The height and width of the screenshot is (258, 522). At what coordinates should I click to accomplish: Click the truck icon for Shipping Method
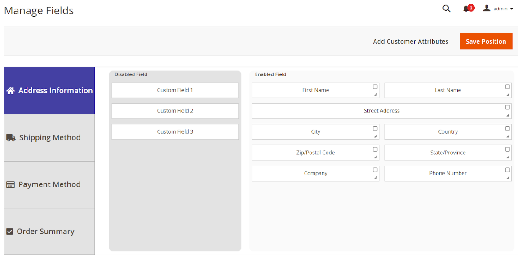pyautogui.click(x=11, y=138)
